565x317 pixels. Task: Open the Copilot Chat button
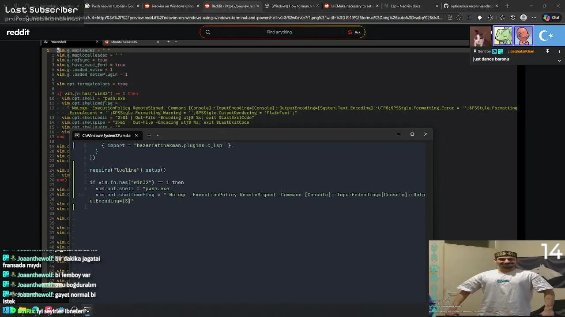pos(553,18)
